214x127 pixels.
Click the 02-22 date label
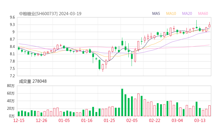point(155,120)
